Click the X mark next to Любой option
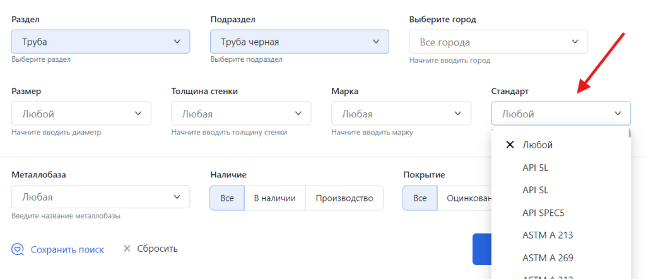Image resolution: width=646 pixels, height=279 pixels. coord(510,145)
